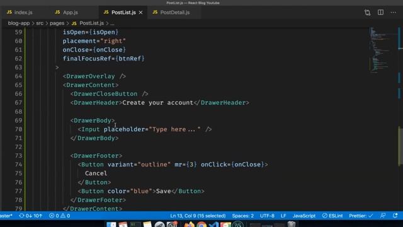Click the JS file icon on index.js tab

[9, 12]
